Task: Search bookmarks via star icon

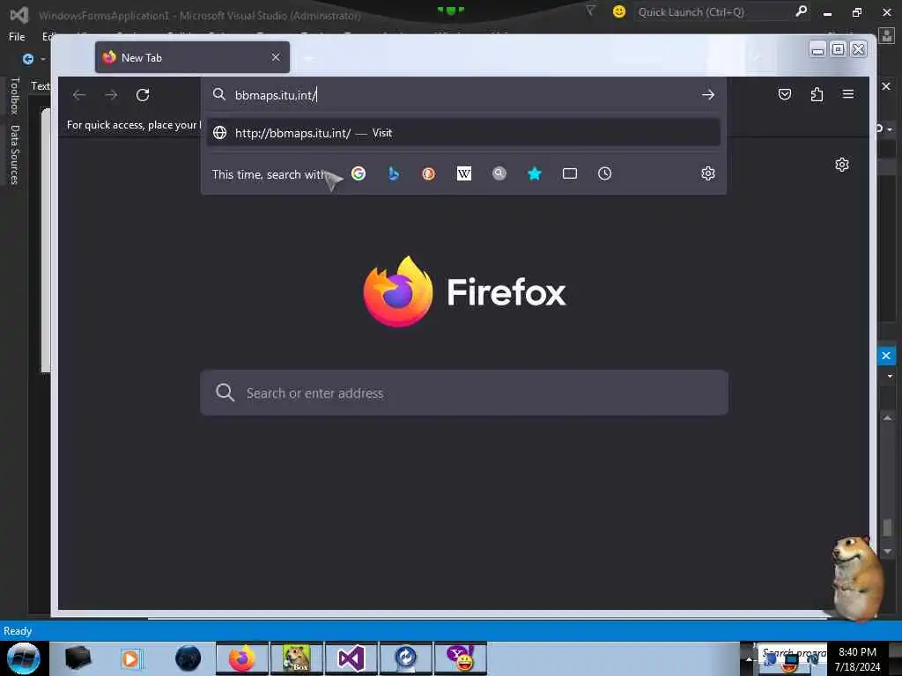Action: (535, 173)
